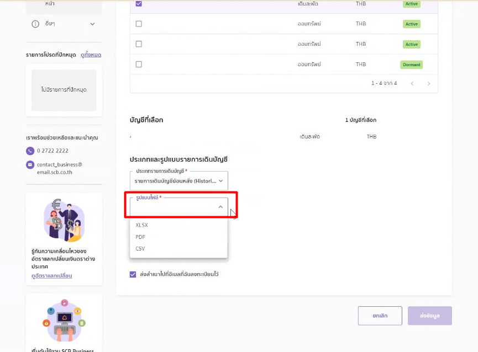Check the first ออมทรัพย์ Active account checkbox
This screenshot has height=352, width=478.
point(139,24)
